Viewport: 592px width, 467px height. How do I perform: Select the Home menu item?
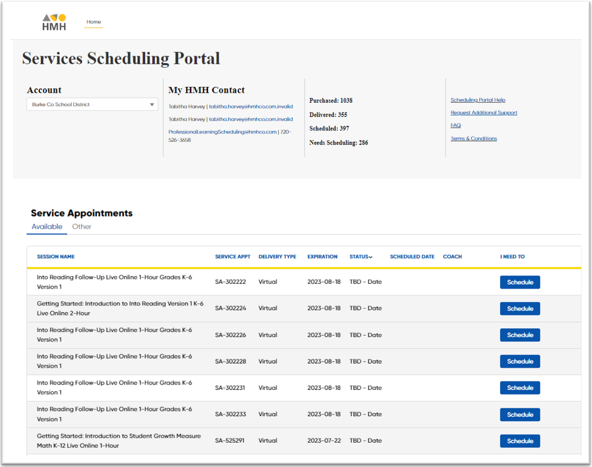[94, 21]
